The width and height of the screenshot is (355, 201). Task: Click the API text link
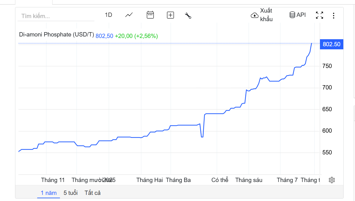tap(301, 15)
